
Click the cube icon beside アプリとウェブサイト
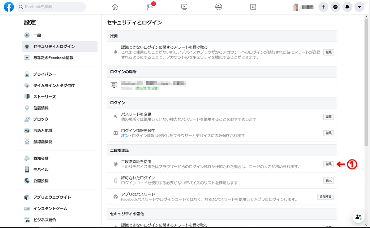[27, 197]
